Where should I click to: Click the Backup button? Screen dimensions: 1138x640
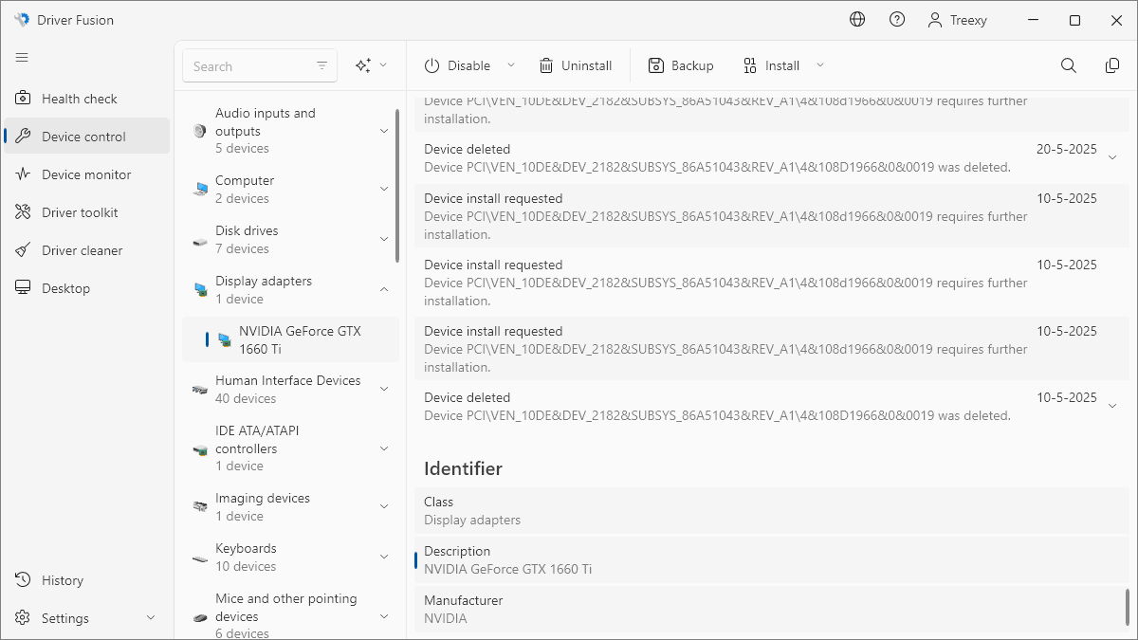681,65
